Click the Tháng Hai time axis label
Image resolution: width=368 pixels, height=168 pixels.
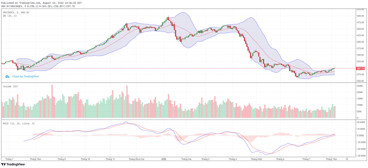click(x=186, y=159)
